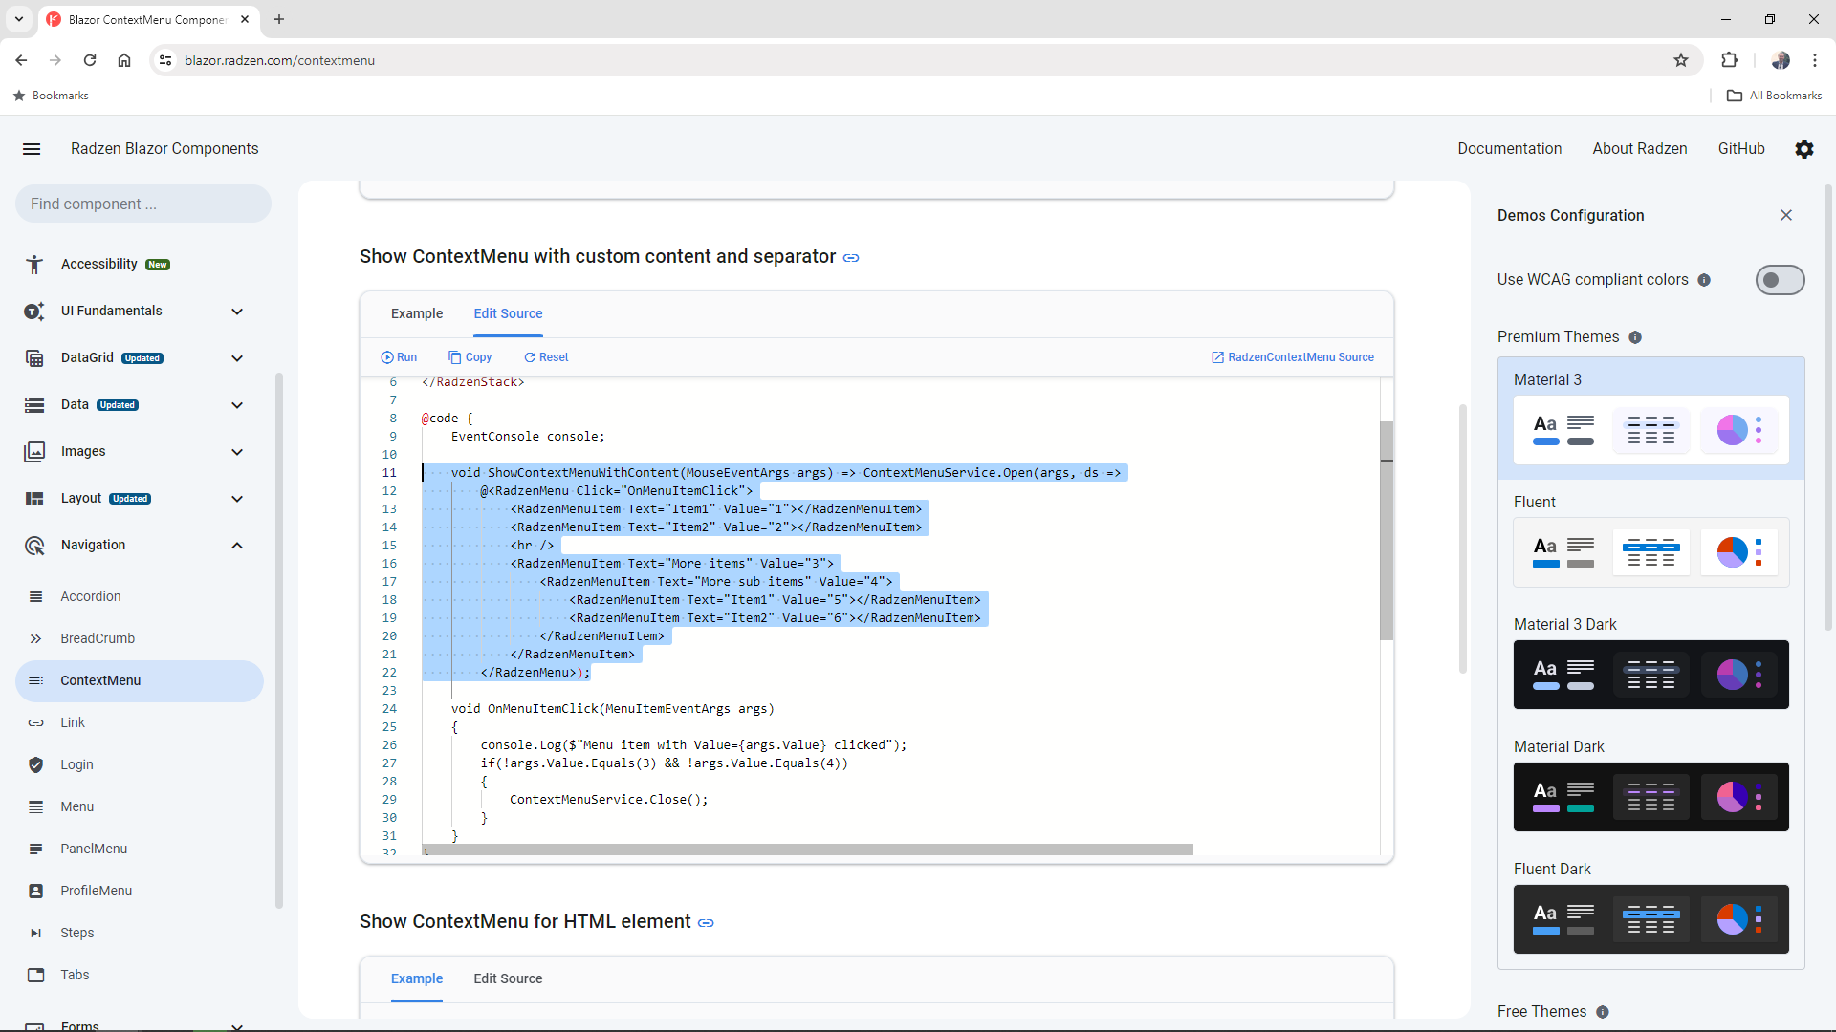This screenshot has height=1032, width=1836.
Task: Click the Run code icon button
Action: [x=399, y=357]
